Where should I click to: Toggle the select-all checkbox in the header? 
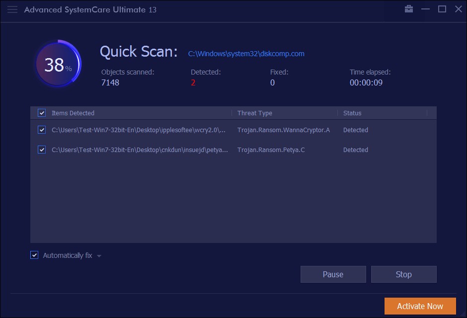coord(42,113)
